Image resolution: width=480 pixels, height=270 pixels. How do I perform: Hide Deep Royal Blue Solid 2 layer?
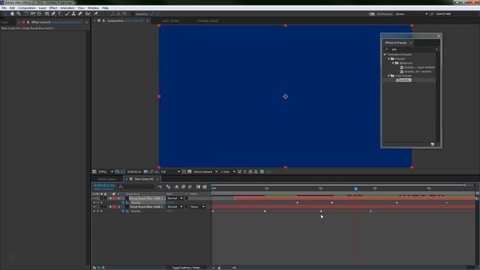tap(94, 198)
